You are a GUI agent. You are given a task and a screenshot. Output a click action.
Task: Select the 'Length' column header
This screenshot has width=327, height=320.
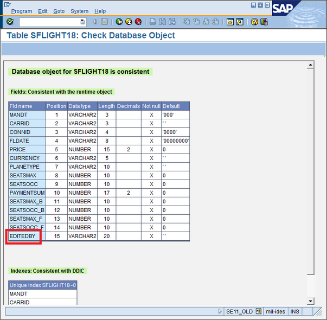(107, 106)
